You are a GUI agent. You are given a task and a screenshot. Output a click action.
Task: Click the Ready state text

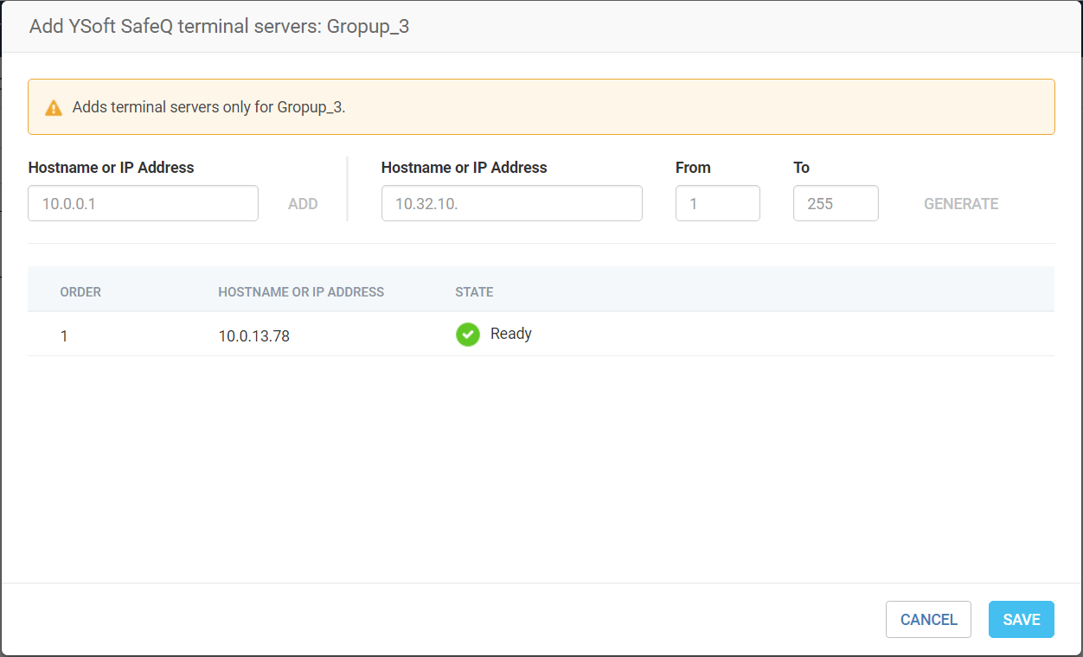tap(510, 334)
